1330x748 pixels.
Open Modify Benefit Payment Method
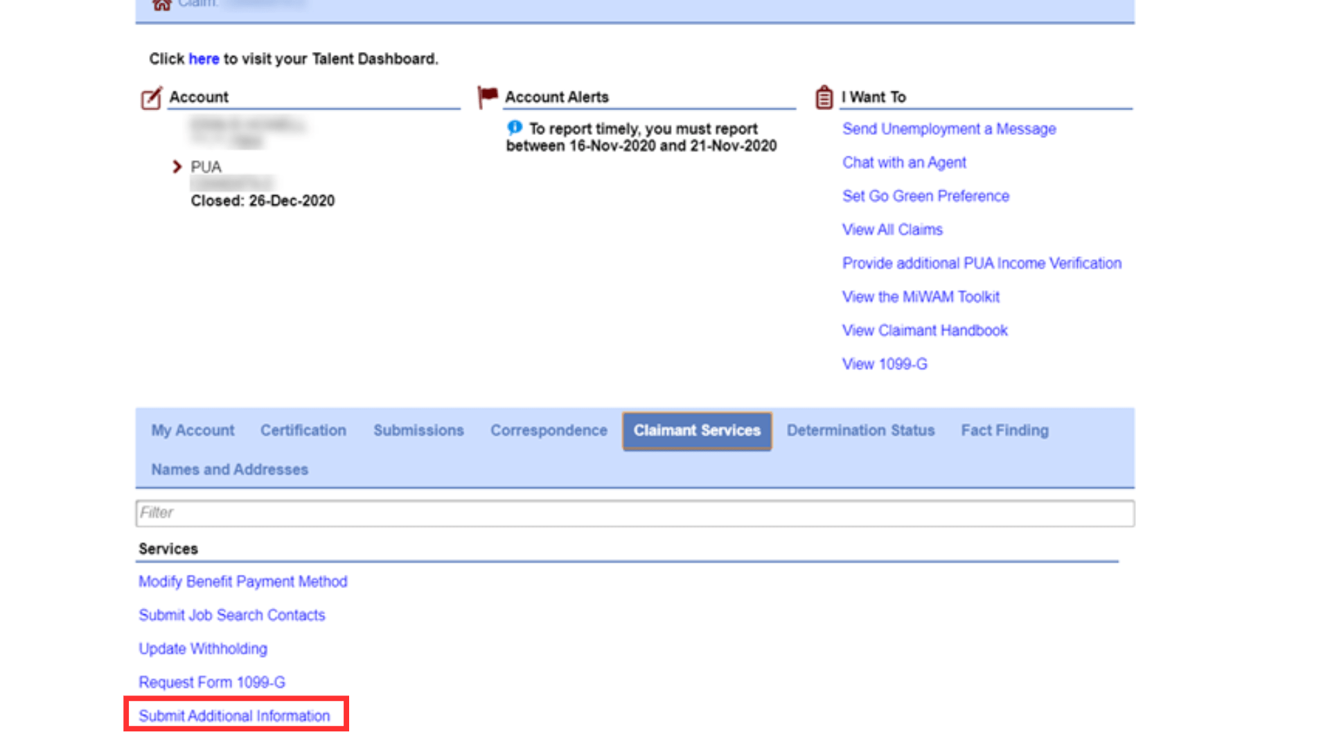pyautogui.click(x=242, y=582)
